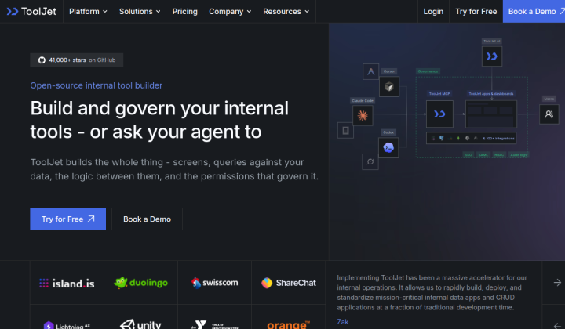Click the Users icon in diagram
565x329 pixels.
pos(549,114)
